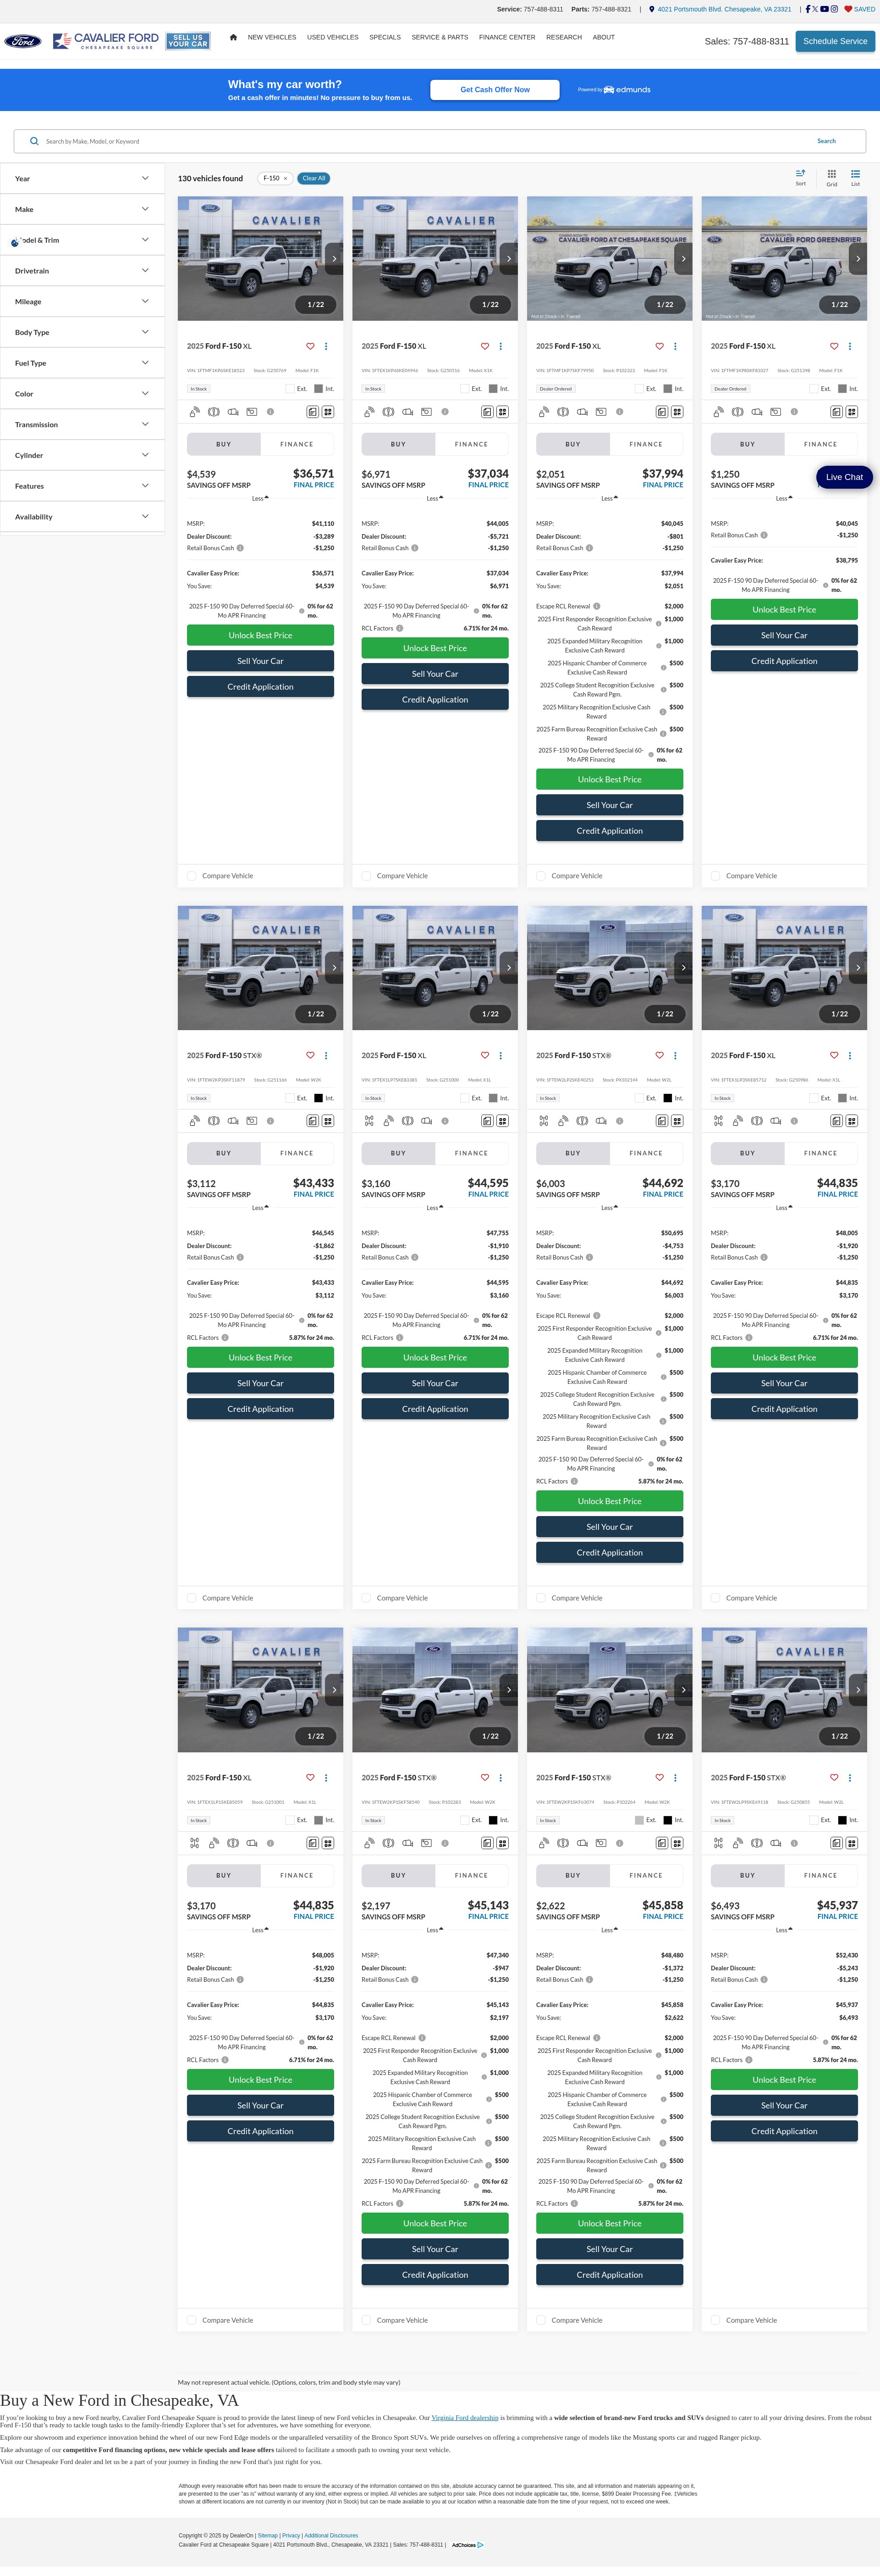Check Compare Vehicle on the $43,433 STX card
This screenshot has height=2576, width=880.
[x=192, y=1598]
